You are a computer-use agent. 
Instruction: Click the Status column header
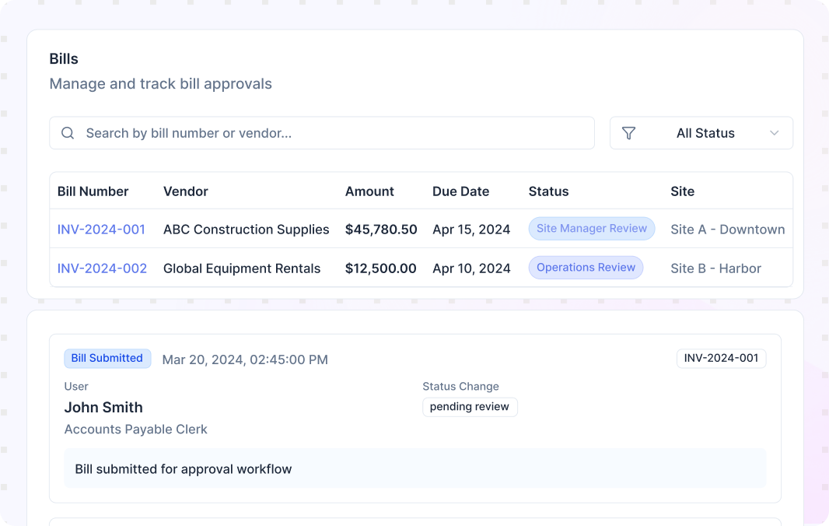pyautogui.click(x=549, y=191)
